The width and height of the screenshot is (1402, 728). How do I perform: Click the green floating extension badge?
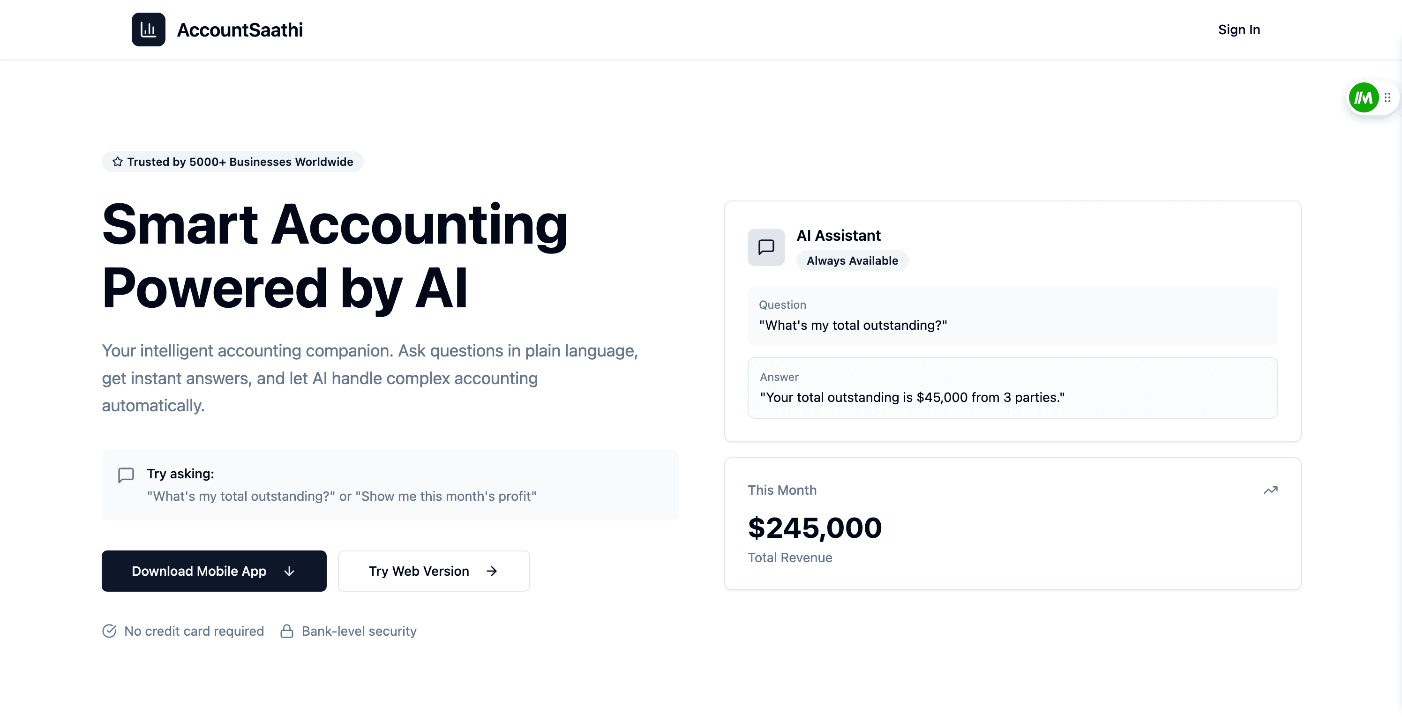1363,98
